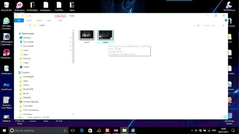Select the Video Tools contextual tab
239x134 pixels.
pyautogui.click(x=60, y=16)
